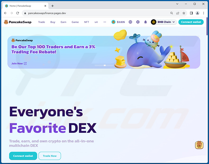The width and height of the screenshot is (209, 164).
Task: Open the Trade menu
Action: [42, 22]
